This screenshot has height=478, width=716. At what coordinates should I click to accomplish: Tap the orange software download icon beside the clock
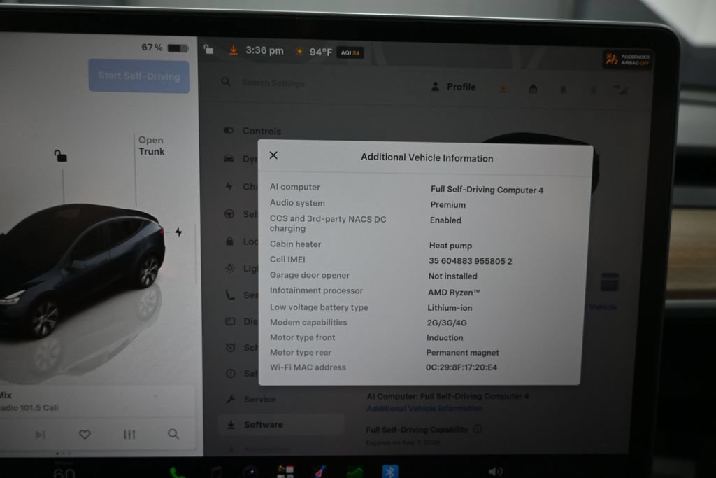point(234,50)
